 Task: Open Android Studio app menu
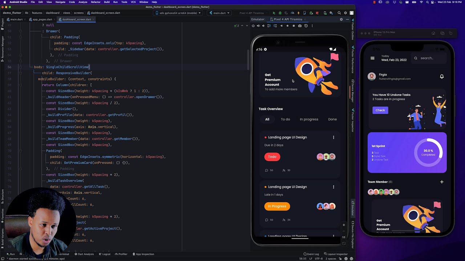click(x=18, y=2)
